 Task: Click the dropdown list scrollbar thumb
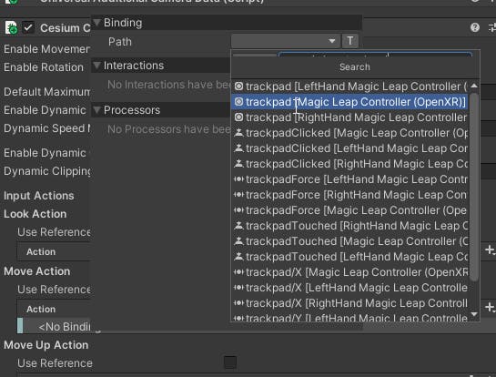click(474, 187)
